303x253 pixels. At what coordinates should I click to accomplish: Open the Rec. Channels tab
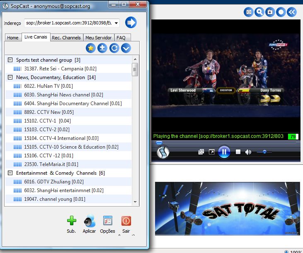[x=66, y=38]
